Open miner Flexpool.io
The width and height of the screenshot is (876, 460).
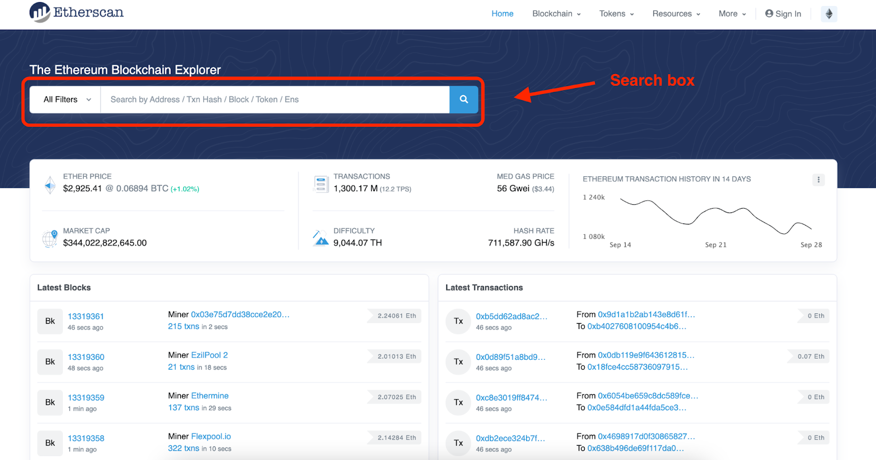point(211,436)
